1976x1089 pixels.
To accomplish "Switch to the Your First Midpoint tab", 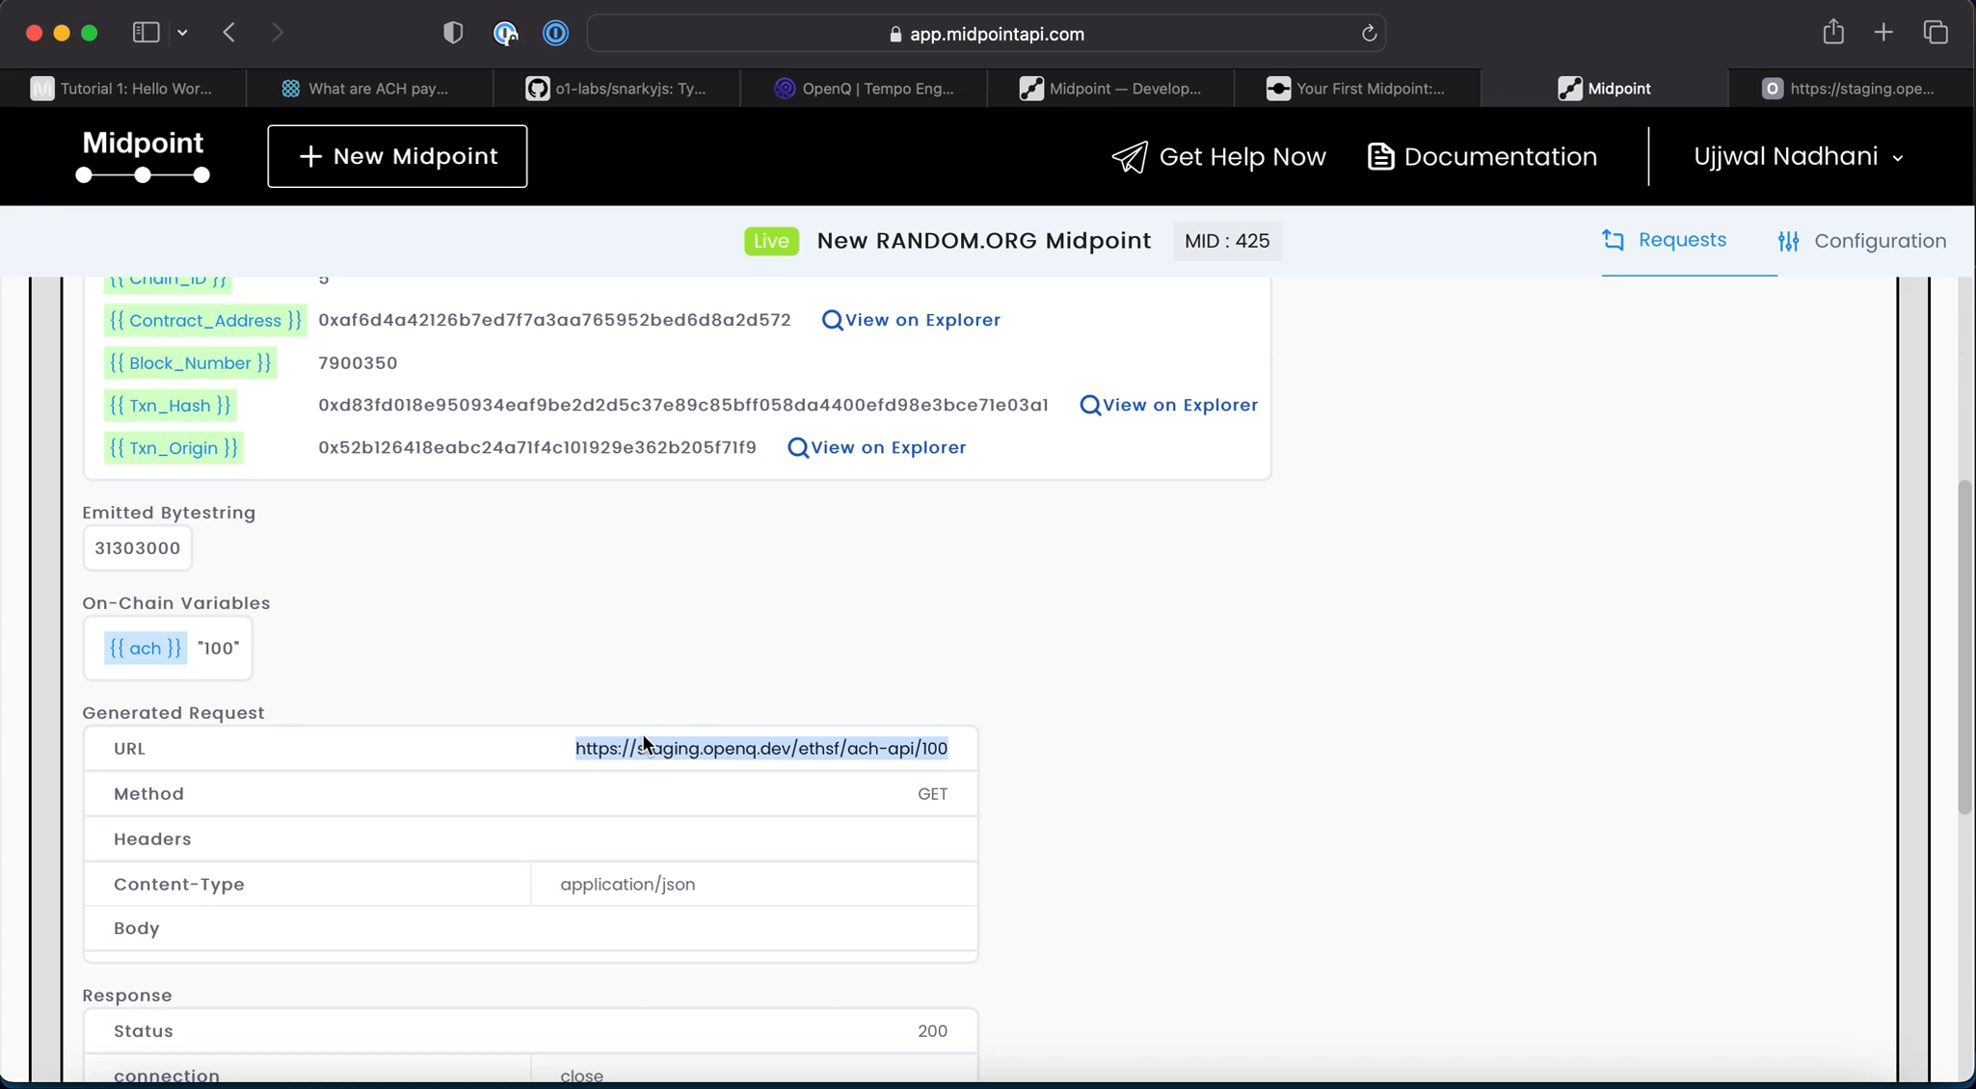I will (1357, 89).
